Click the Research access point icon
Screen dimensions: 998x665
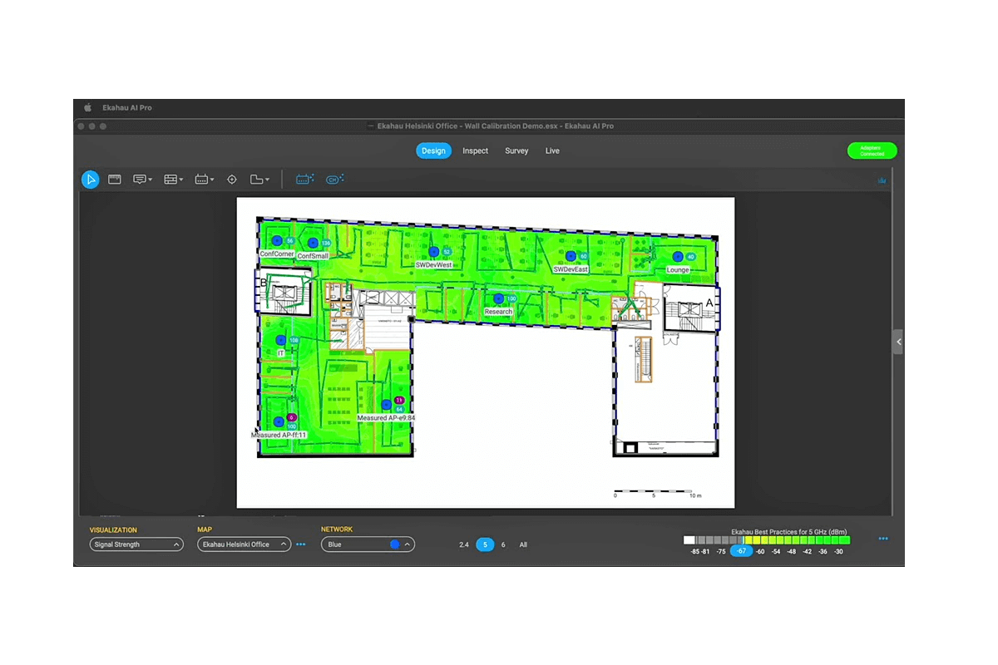click(498, 298)
